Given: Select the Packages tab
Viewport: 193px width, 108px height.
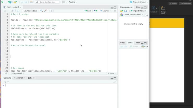Looking at the screenshot, I should coord(138,43).
